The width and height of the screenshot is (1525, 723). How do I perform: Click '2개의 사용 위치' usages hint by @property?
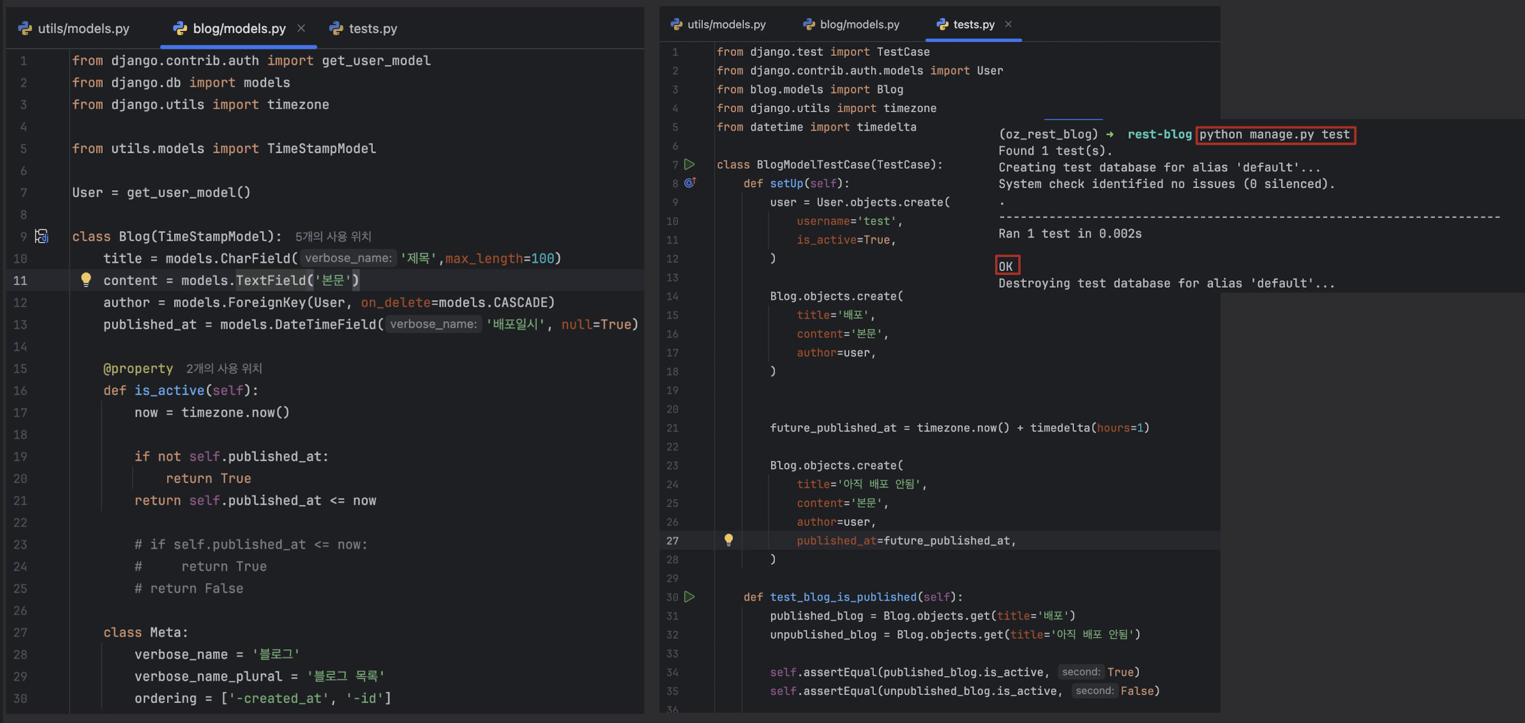(x=224, y=368)
